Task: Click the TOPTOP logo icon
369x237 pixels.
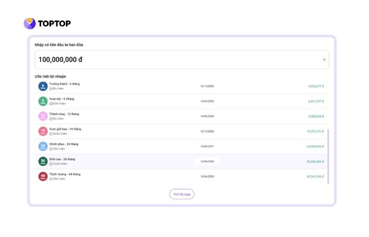Action: [x=30, y=23]
